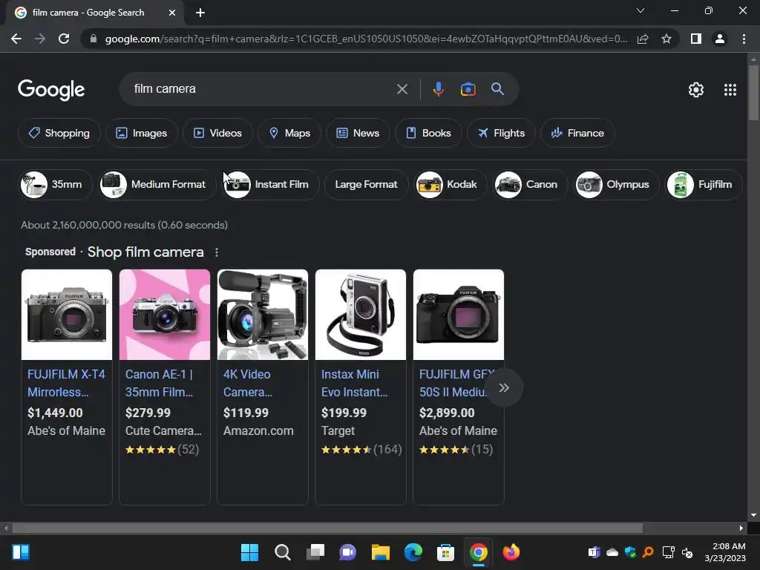This screenshot has height=570, width=760.
Task: Filter results by Large Format
Action: point(366,185)
